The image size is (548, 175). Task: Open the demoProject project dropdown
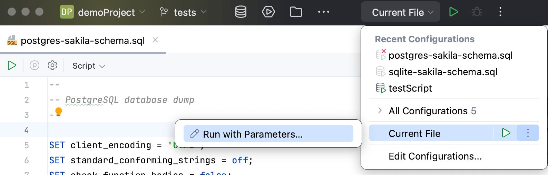point(102,12)
